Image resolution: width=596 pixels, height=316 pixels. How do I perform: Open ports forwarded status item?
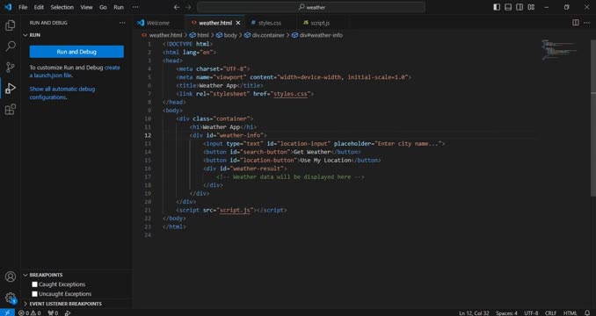[53, 313]
